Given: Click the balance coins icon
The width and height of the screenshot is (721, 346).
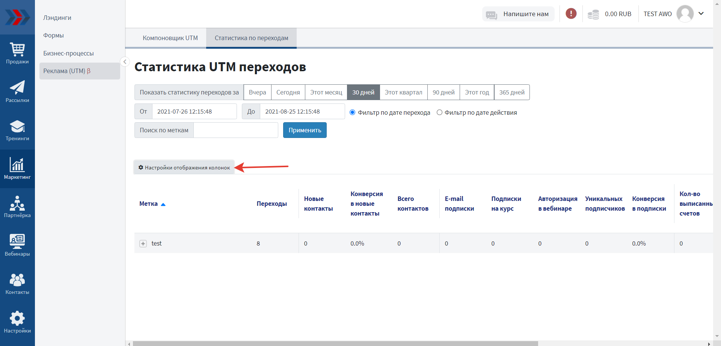Looking at the screenshot, I should click(x=593, y=14).
